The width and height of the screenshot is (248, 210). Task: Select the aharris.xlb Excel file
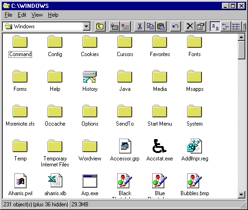(x=55, y=180)
